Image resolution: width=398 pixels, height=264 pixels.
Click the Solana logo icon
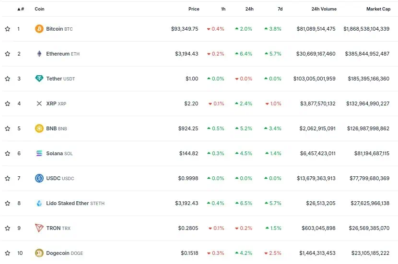(39, 153)
